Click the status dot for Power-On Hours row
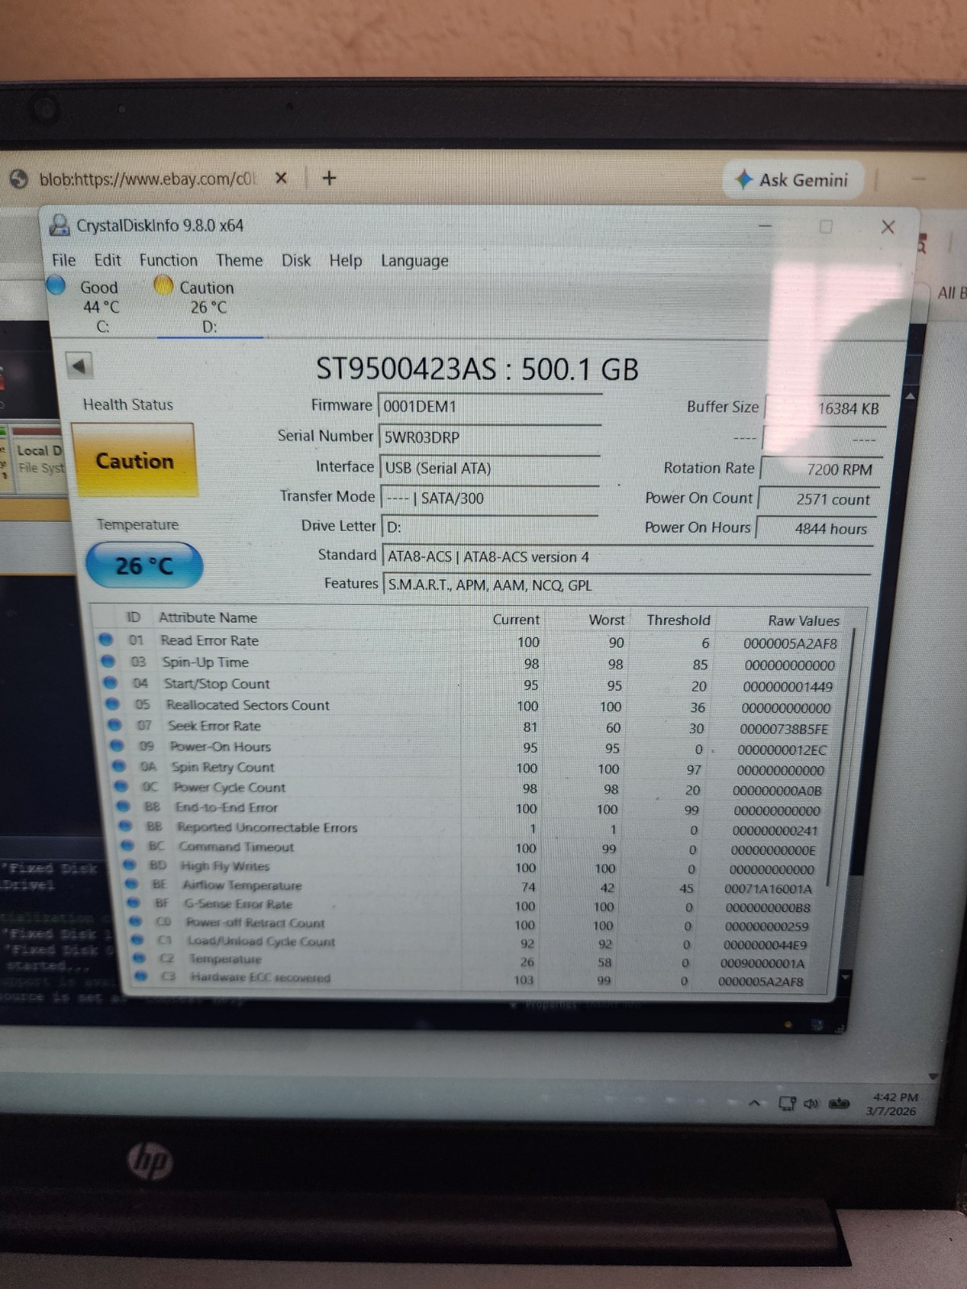967x1289 pixels. 117,746
